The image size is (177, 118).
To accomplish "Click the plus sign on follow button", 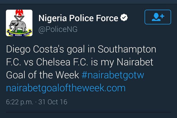I will point(162,15).
